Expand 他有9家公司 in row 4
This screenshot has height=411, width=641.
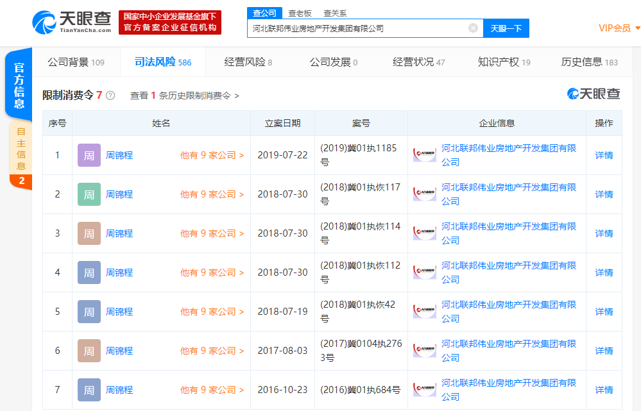(212, 273)
